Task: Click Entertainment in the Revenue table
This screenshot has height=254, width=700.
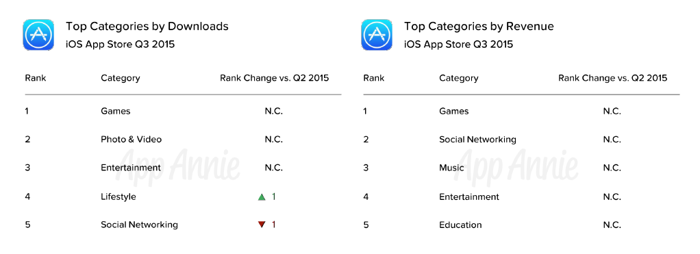Action: [469, 197]
